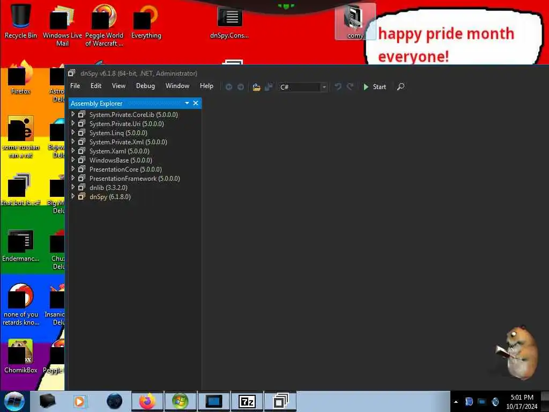Expand the WindowsBase node
This screenshot has height=412, width=549.
point(73,160)
